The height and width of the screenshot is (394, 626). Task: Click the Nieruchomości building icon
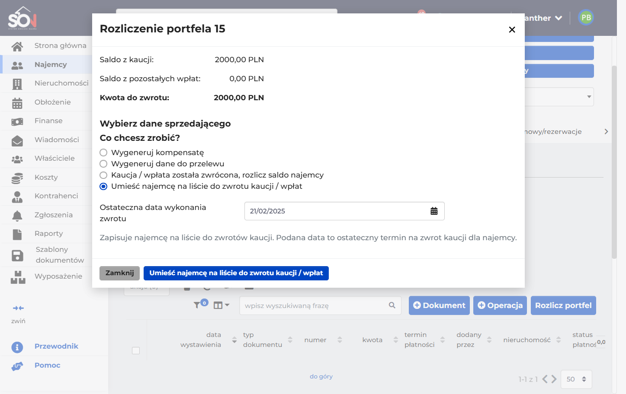pos(17,83)
